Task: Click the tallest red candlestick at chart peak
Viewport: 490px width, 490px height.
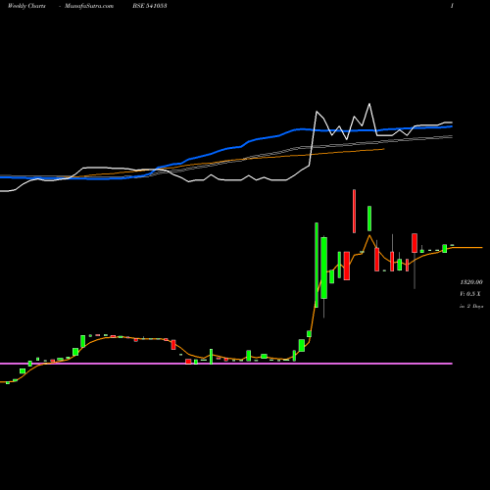Action: point(354,211)
